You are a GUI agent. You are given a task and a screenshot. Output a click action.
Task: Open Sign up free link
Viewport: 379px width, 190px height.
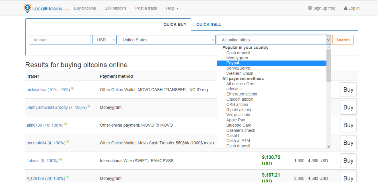(322, 8)
